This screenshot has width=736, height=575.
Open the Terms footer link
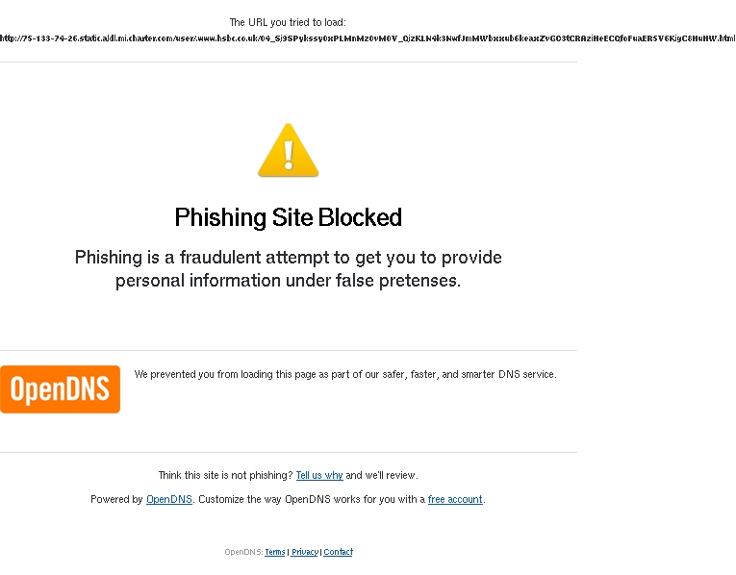coord(274,552)
